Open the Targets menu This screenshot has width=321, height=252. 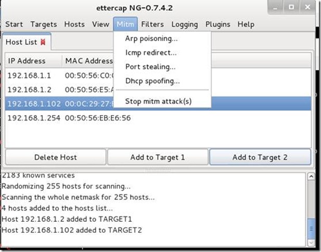pos(44,24)
